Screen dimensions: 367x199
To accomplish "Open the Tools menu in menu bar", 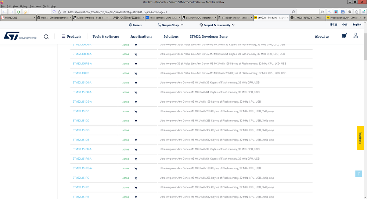I will coord(46,6).
